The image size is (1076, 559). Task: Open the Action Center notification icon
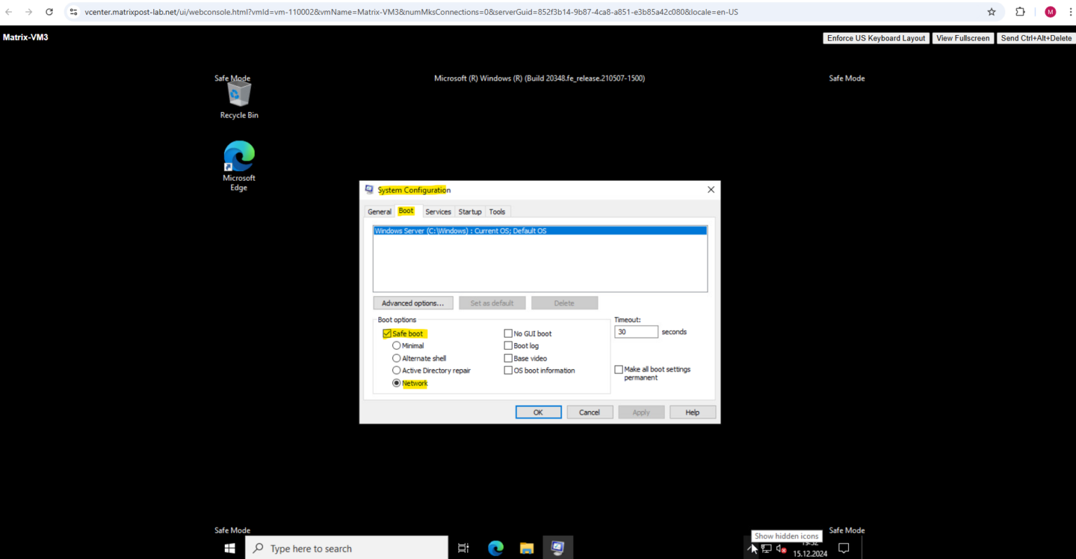843,547
